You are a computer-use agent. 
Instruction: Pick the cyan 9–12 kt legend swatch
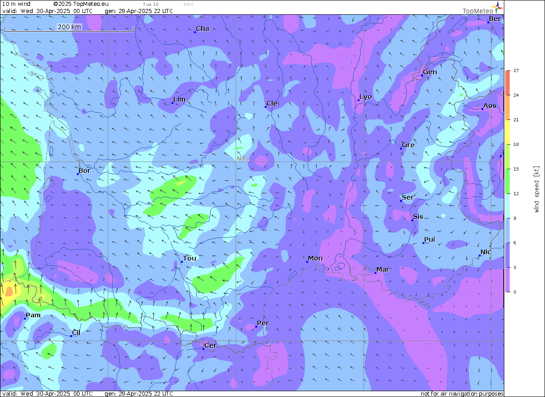tap(507, 205)
